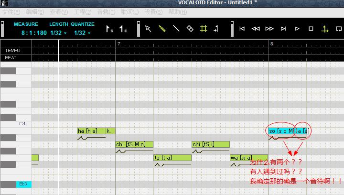Select the 'chi [tS M o]' note
344x195 pixels.
[x=134, y=144]
